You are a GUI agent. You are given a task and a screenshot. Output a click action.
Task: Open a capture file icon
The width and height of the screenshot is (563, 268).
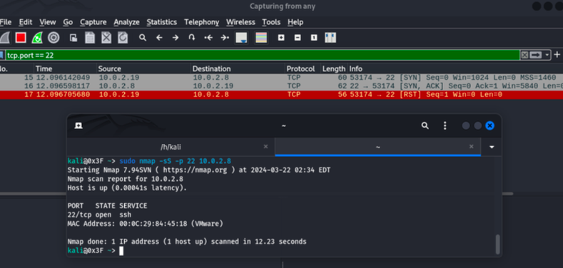point(73,38)
